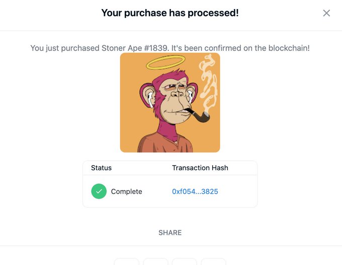The height and width of the screenshot is (265, 342).
Task: Select the third share button from left
Action: point(185,261)
